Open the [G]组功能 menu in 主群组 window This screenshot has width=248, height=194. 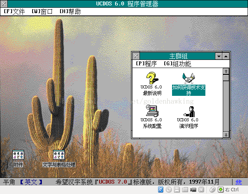177,64
